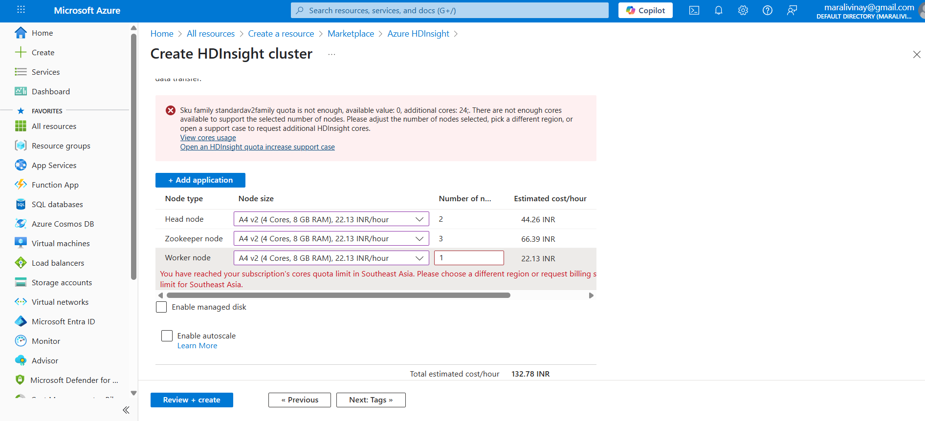Open the Microsoft Entra ID icon
925x421 pixels.
(21, 321)
